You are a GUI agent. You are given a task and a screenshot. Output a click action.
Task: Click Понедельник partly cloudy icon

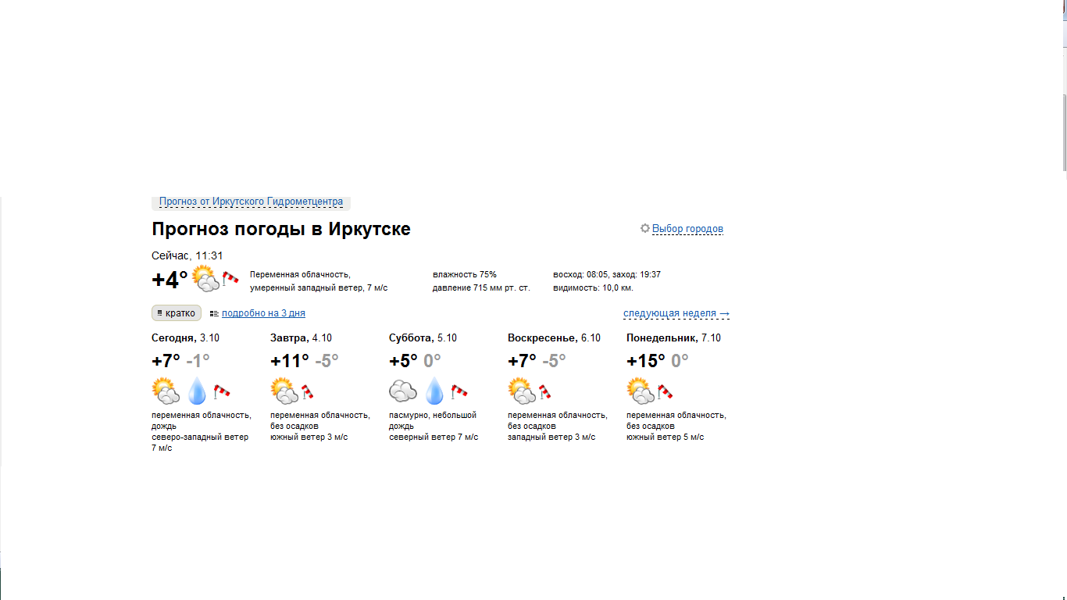click(x=641, y=391)
